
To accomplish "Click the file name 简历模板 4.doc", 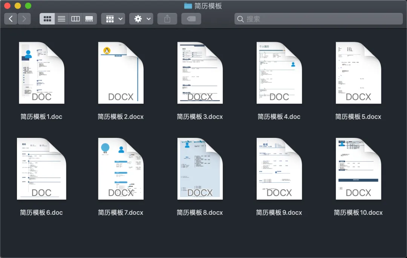I will [x=279, y=117].
